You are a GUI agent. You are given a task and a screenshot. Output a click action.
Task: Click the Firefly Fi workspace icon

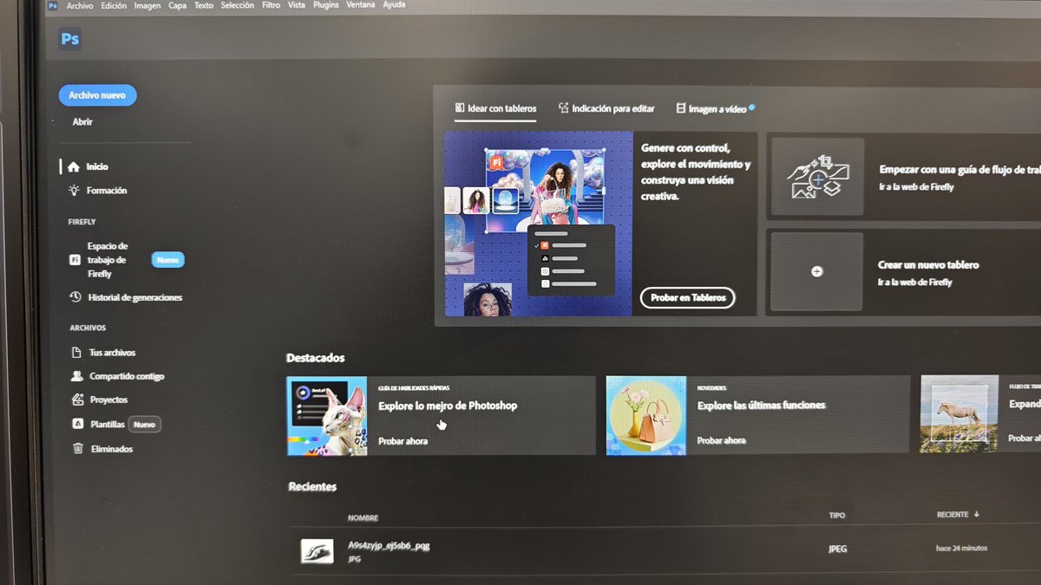point(75,260)
